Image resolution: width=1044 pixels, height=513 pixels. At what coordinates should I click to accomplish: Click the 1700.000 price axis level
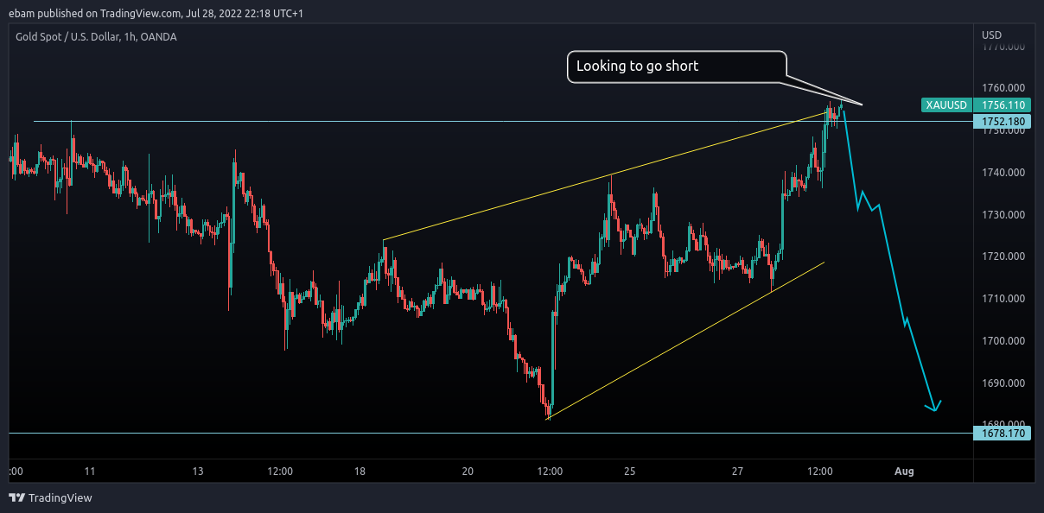(x=1003, y=341)
